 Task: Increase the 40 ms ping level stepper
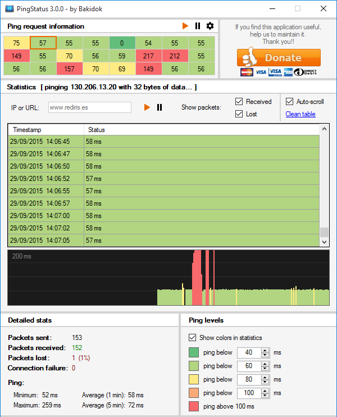266,350
